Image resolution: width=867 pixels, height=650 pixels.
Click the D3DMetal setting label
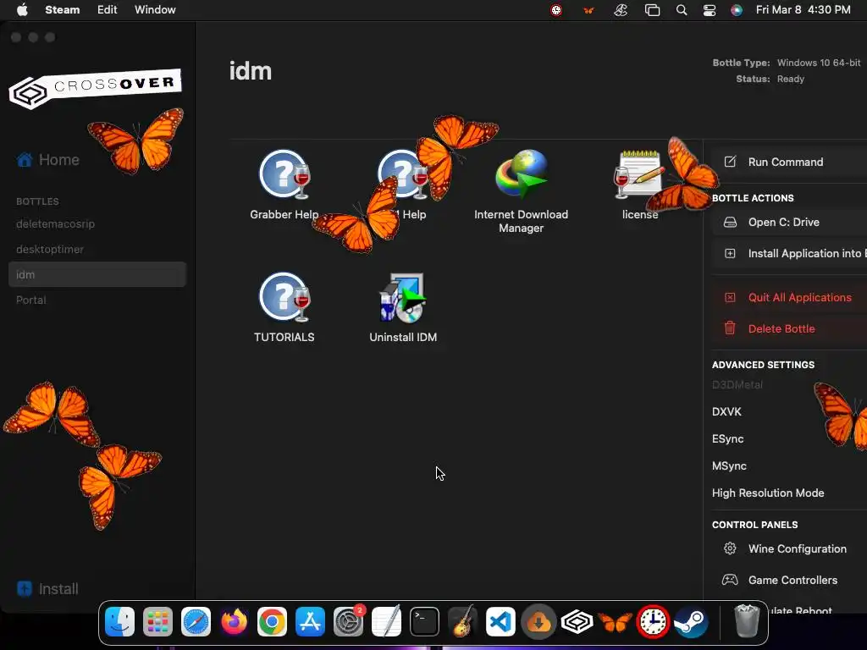[x=737, y=385]
